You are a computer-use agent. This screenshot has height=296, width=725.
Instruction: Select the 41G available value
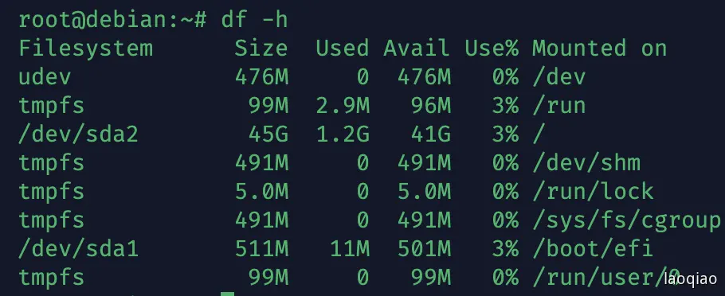coord(431,134)
